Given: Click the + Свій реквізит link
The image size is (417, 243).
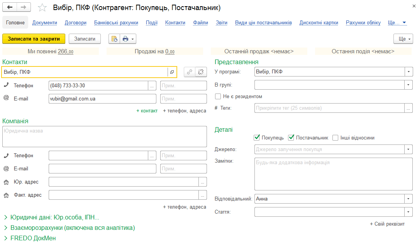Looking at the screenshot, I should (387, 224).
